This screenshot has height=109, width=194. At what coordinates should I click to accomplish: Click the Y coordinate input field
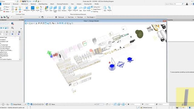click(x=149, y=104)
